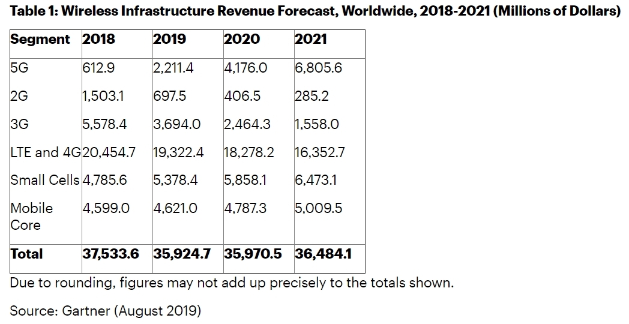Select the 5G 2021 value 6,805.6
The width and height of the screenshot is (629, 324).
[318, 68]
